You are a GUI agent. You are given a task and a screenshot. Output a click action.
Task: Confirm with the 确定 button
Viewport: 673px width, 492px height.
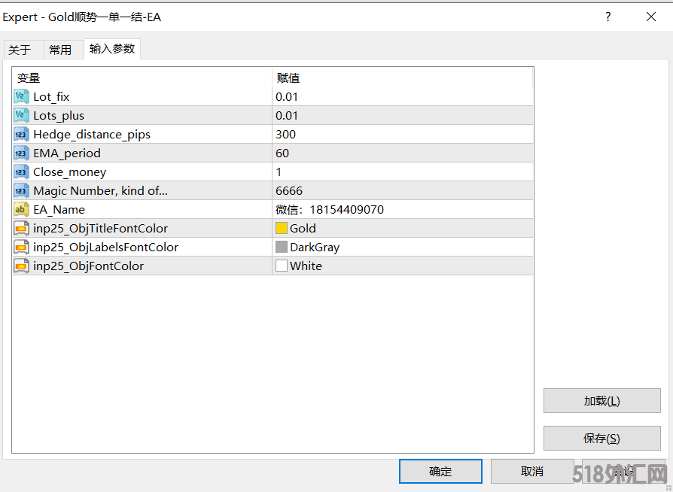440,472
